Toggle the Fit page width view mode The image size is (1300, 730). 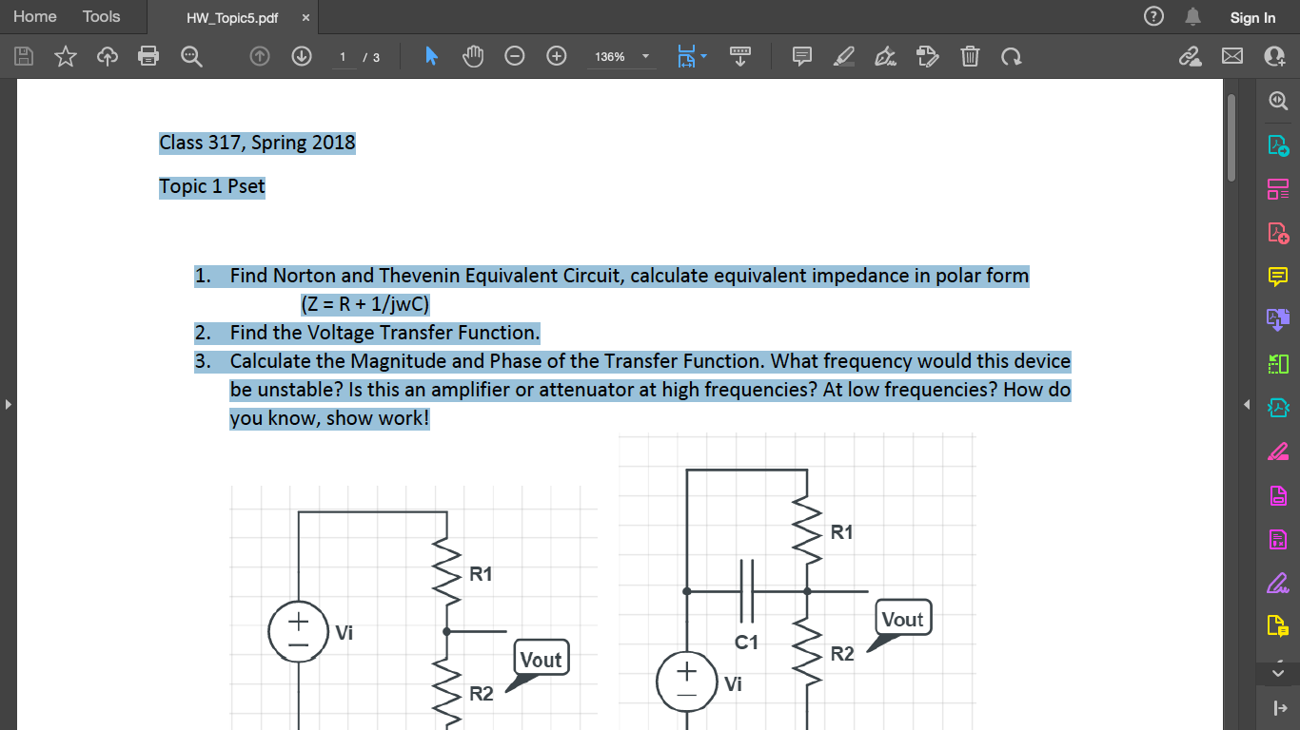(x=687, y=56)
